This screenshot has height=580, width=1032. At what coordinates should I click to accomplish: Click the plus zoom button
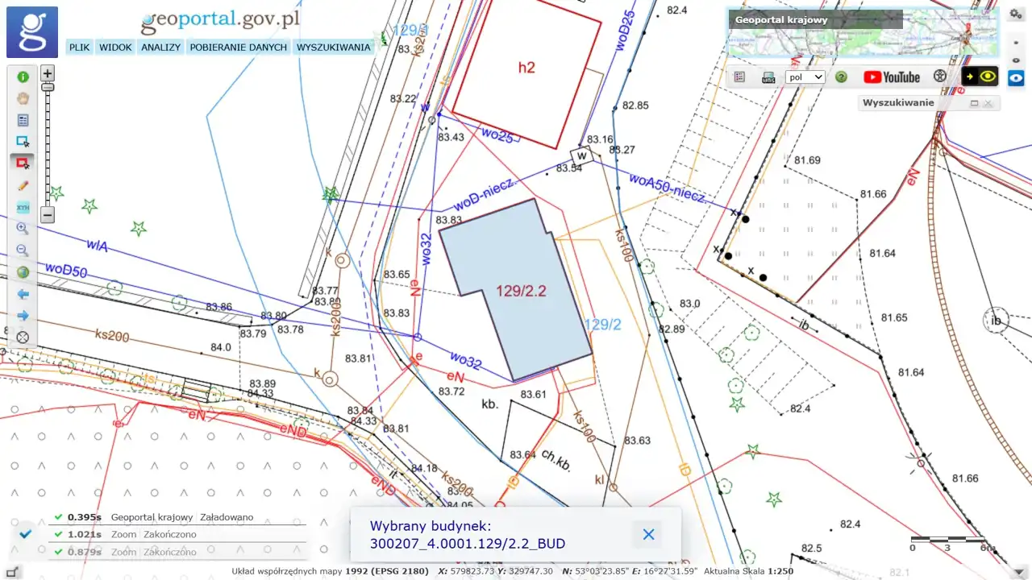tap(48, 72)
